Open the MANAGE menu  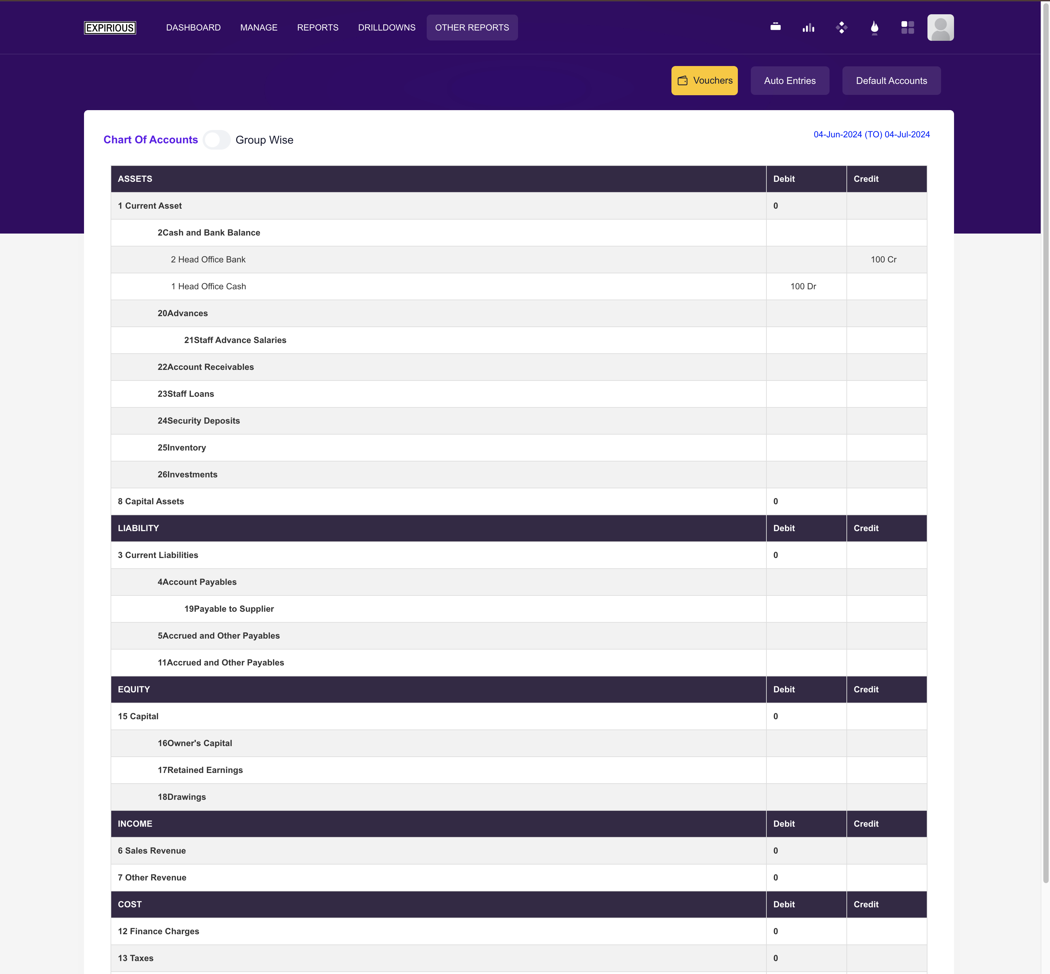(x=259, y=28)
